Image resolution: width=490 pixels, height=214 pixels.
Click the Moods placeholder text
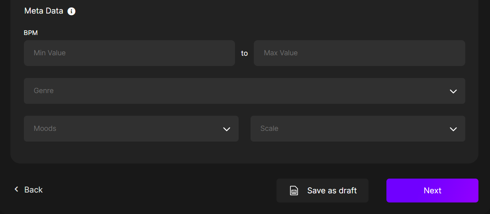click(45, 128)
